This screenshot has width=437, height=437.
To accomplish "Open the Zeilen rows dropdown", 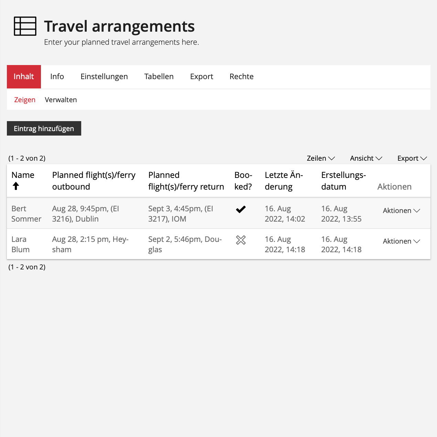I will (x=320, y=158).
